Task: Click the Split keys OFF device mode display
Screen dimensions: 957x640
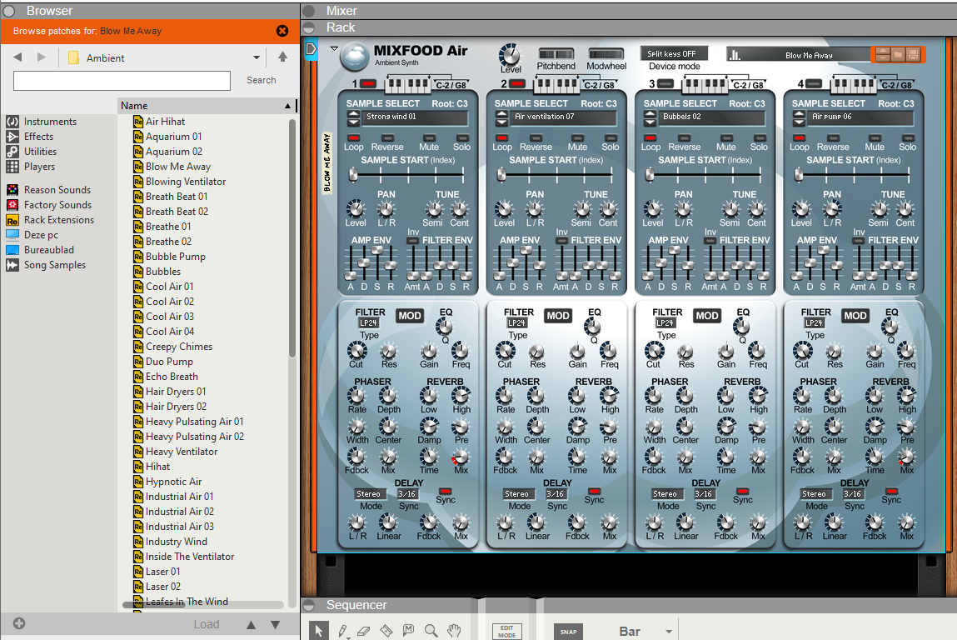Action: (x=673, y=53)
